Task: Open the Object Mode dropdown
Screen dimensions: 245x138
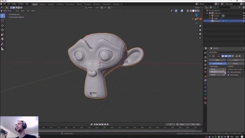Action: [x=7, y=11]
